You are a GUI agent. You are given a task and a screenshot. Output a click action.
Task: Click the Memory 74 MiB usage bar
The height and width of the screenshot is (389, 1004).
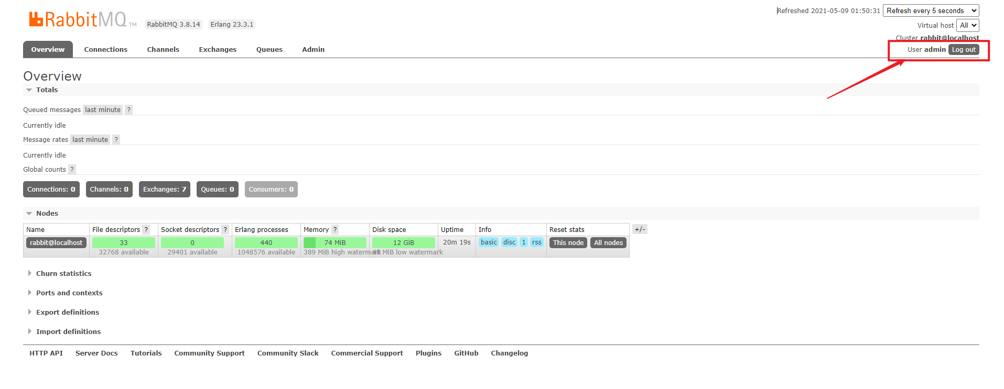(335, 242)
